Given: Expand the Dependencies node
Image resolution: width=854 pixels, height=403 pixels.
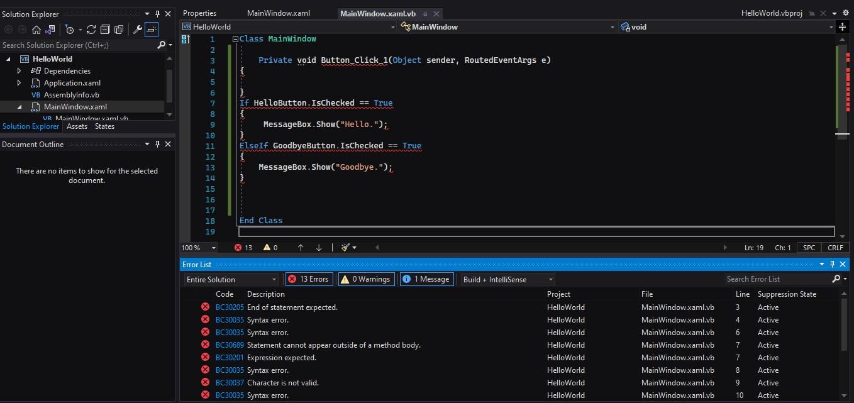Looking at the screenshot, I should tap(19, 70).
